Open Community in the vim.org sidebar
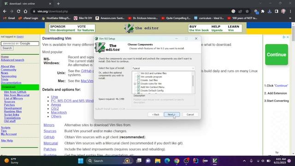The width and height of the screenshot is (295, 166). pos(8,70)
